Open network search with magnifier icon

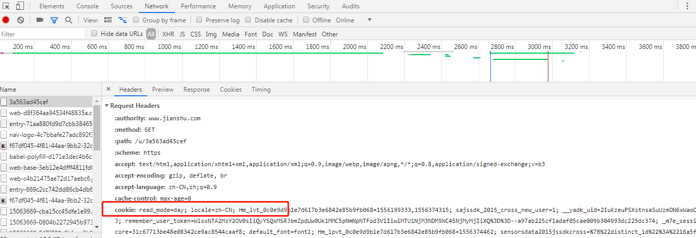[68, 20]
